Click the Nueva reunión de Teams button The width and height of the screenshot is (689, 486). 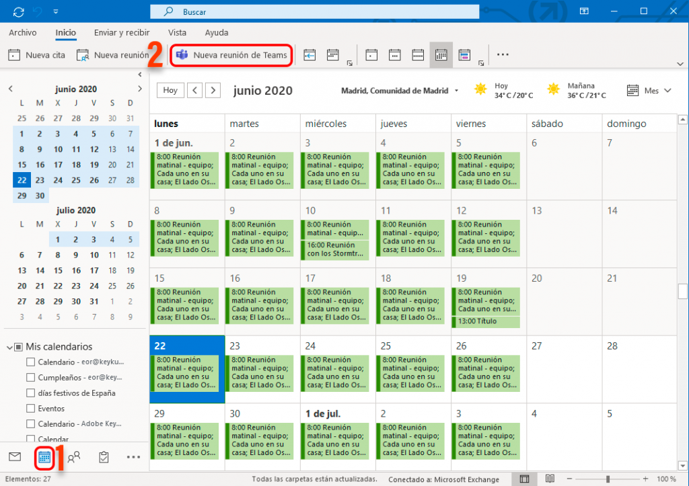(x=231, y=55)
